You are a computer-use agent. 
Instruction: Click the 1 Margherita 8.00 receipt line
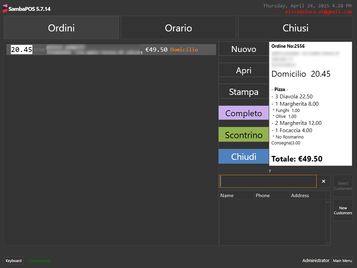295,104
